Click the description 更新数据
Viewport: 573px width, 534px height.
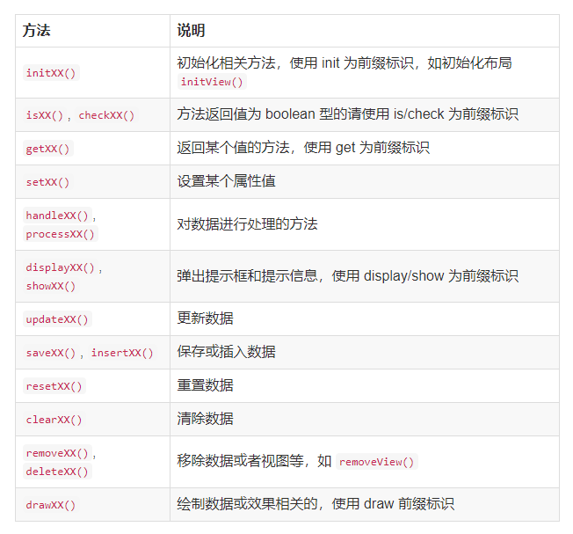205,318
